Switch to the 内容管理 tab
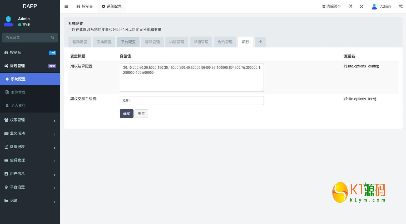This screenshot has width=406, height=224. point(177,42)
